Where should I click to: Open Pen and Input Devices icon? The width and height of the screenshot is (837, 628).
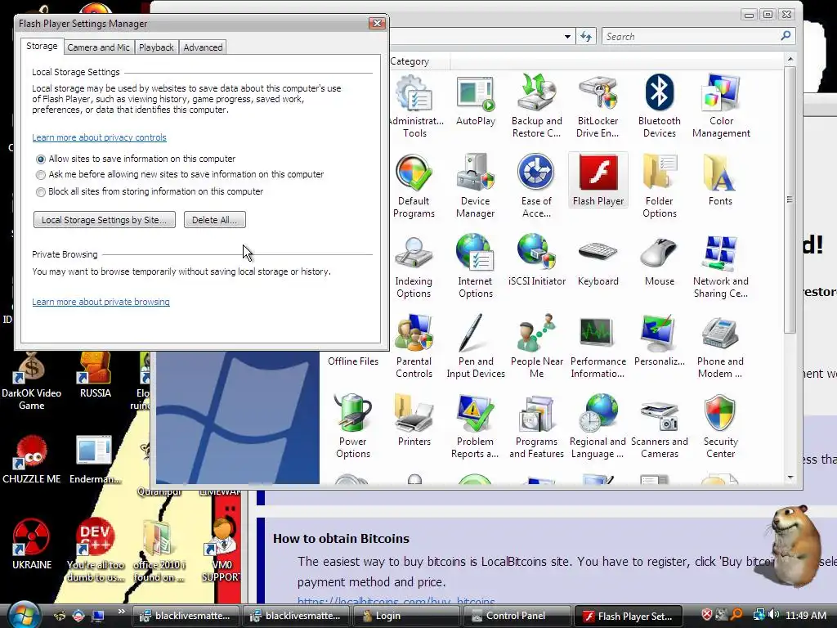476,346
